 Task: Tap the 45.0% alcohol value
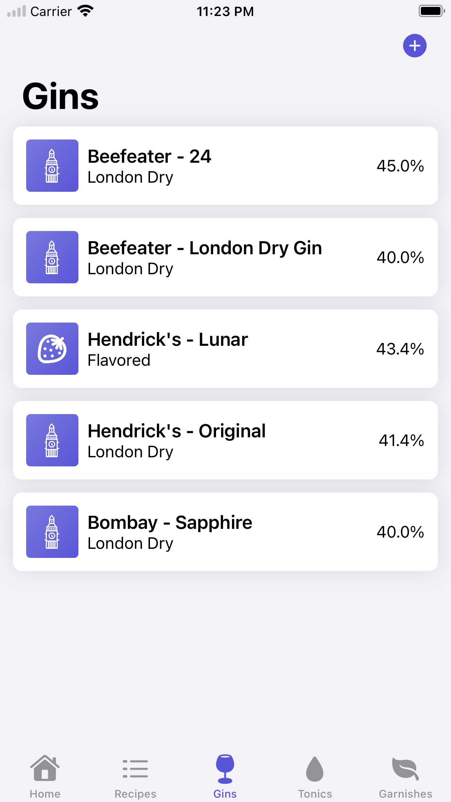pos(400,166)
